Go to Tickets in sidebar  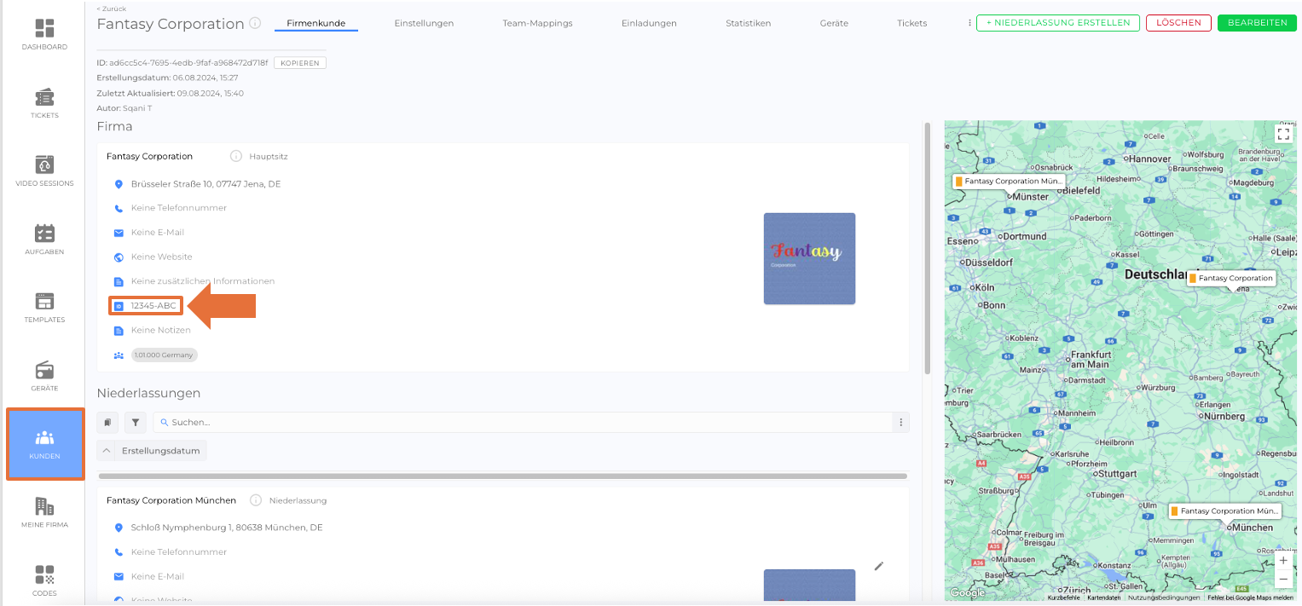pos(44,102)
